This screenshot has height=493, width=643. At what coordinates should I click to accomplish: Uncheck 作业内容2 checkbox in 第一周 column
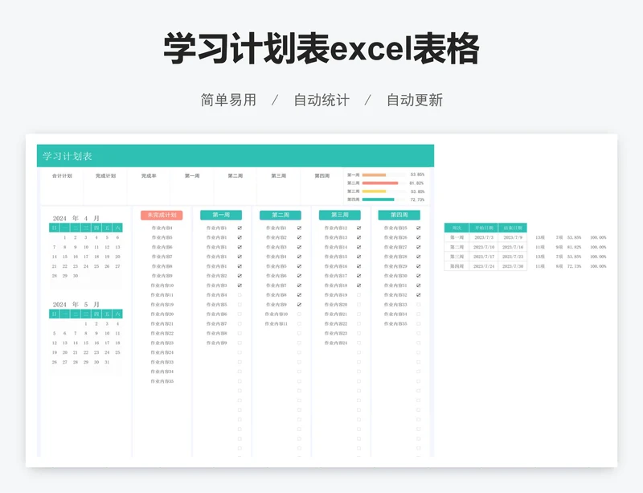tap(240, 276)
